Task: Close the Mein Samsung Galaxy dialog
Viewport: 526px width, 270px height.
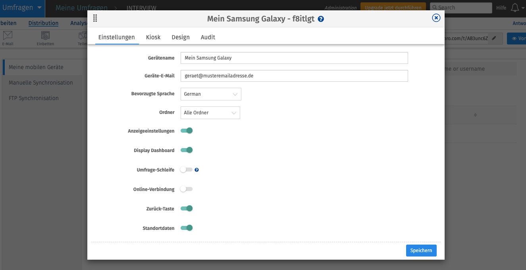Action: click(436, 18)
